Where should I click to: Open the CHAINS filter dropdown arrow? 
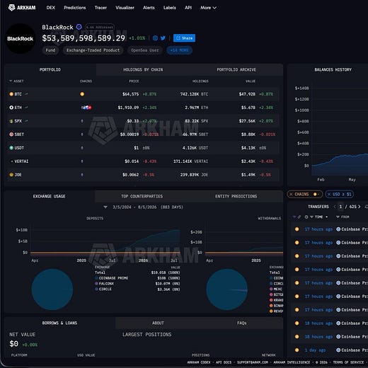319,194
